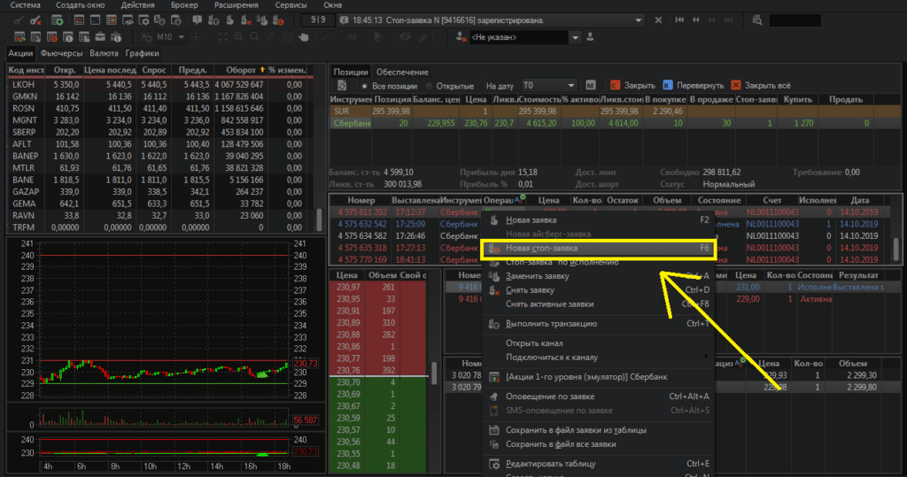Jump to first message with rewind icon

pos(679,19)
